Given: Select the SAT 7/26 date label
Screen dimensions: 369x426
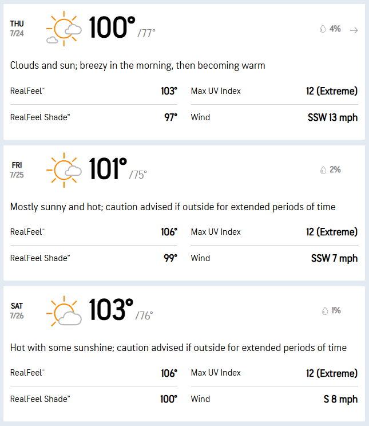Looking at the screenshot, I should (17, 311).
